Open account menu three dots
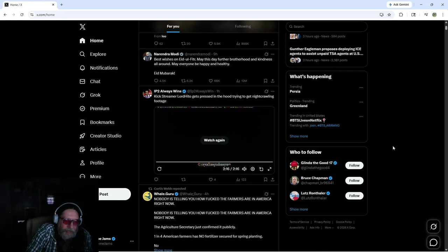The image size is (448, 252). 132,241
